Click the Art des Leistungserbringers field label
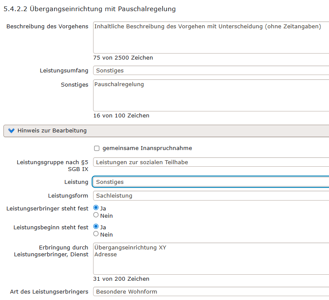Viewport: 329px width, 300px height. [x=49, y=292]
